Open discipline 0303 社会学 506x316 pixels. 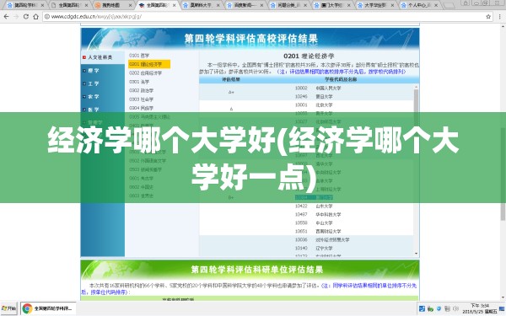pyautogui.click(x=142, y=99)
